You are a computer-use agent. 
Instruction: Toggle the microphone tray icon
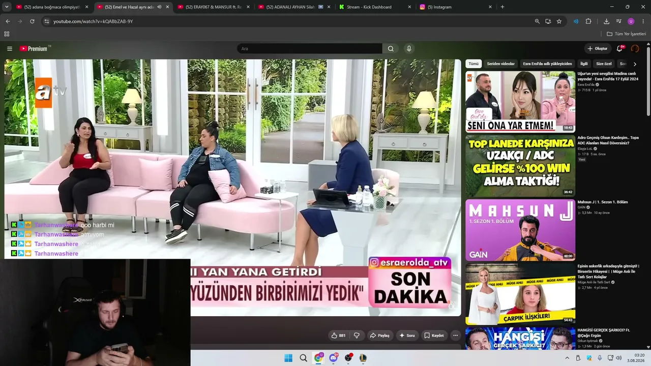[x=600, y=358]
